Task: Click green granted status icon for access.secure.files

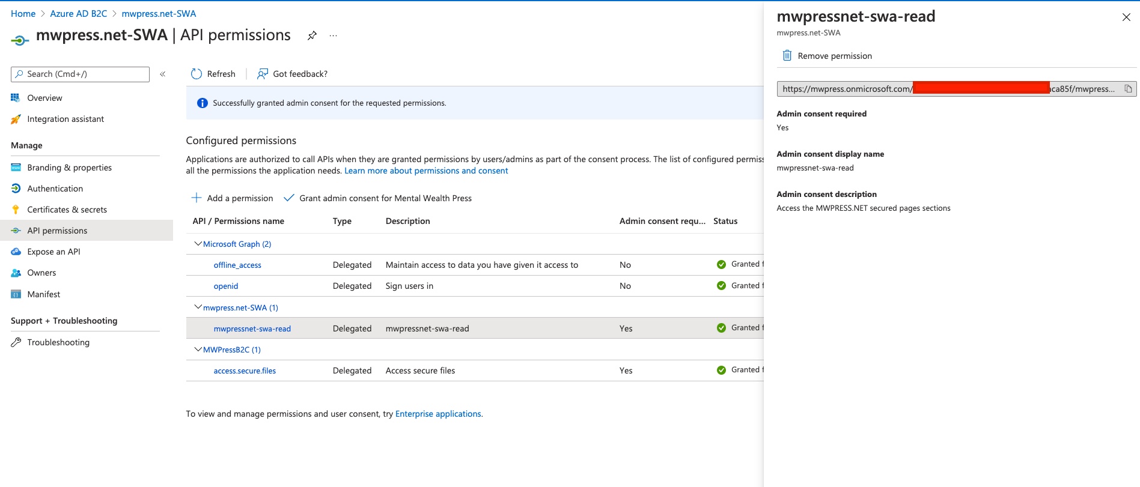Action: click(x=721, y=370)
